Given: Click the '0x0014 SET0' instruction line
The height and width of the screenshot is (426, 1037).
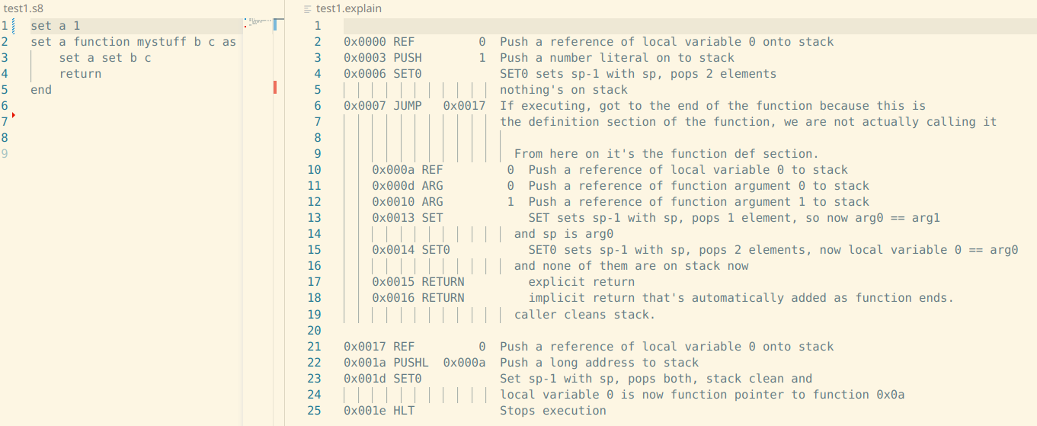Looking at the screenshot, I should (x=695, y=250).
